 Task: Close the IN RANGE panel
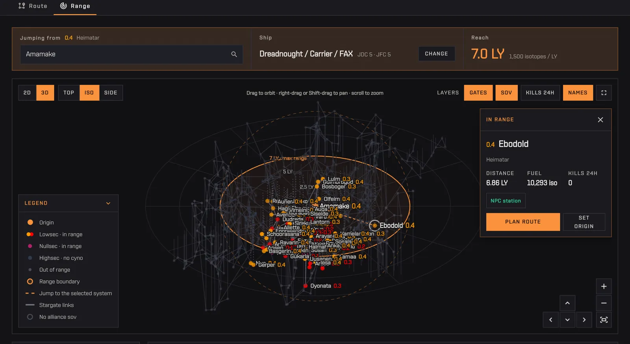pyautogui.click(x=600, y=120)
